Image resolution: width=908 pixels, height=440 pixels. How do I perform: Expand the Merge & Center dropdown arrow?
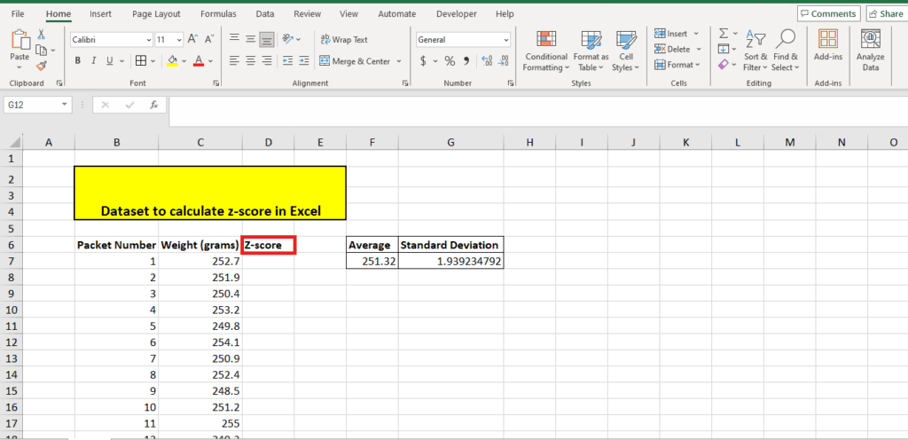pyautogui.click(x=399, y=61)
